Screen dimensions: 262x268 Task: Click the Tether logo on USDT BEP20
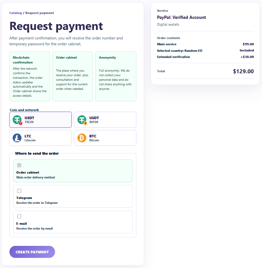(x=82, y=120)
